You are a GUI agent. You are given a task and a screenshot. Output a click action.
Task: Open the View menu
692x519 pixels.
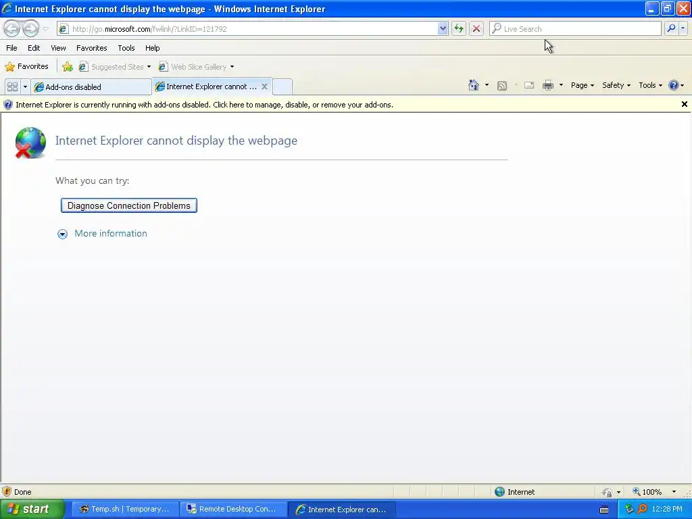(58, 48)
